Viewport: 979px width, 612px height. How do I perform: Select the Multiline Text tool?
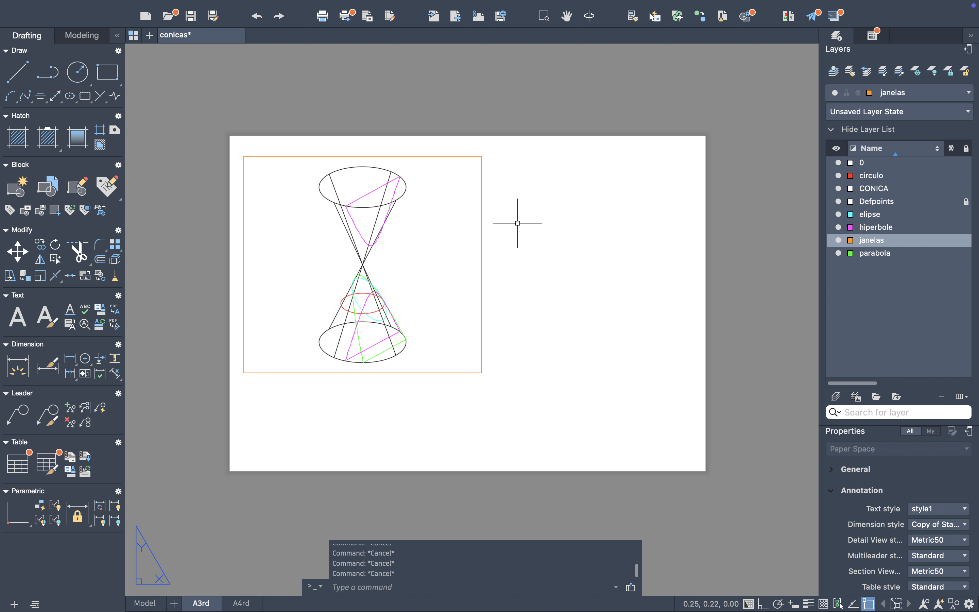(x=17, y=317)
